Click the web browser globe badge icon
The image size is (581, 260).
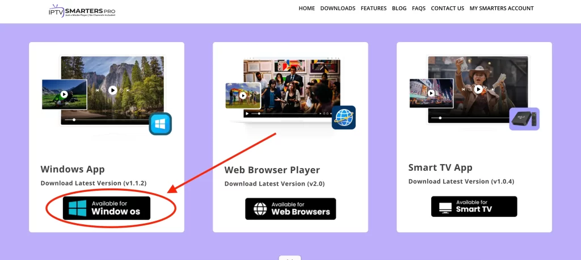(x=343, y=118)
